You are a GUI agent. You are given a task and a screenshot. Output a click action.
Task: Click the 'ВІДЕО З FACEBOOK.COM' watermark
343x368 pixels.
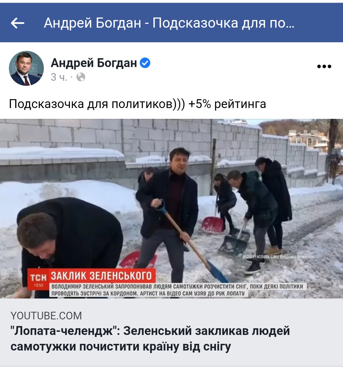[278, 256]
